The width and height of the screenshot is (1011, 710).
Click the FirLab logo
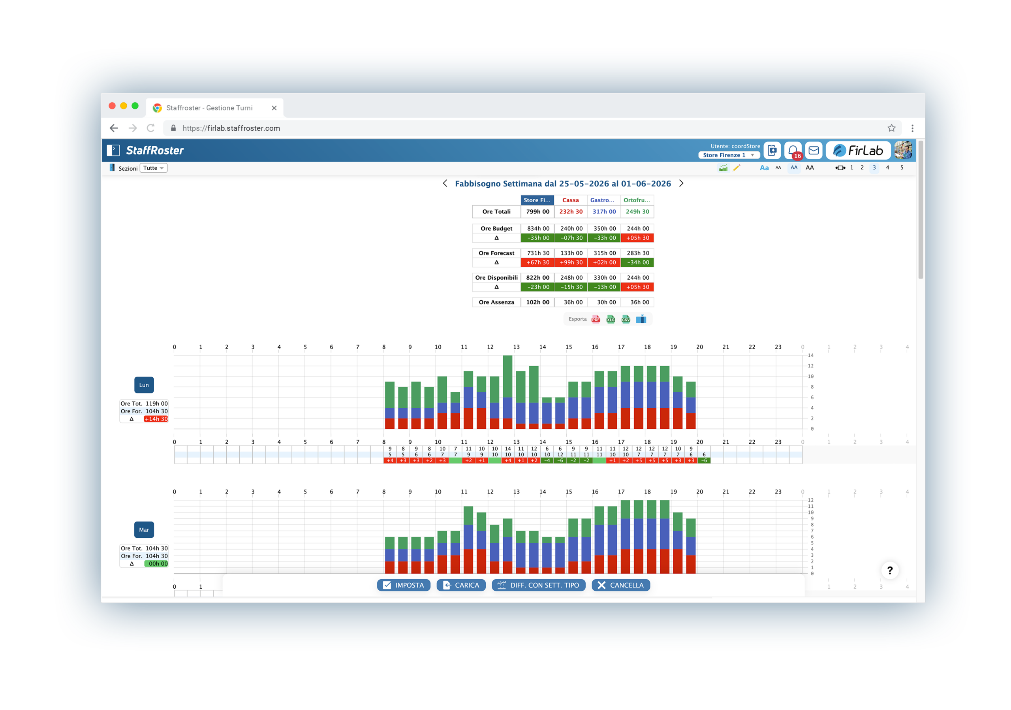[x=858, y=150]
